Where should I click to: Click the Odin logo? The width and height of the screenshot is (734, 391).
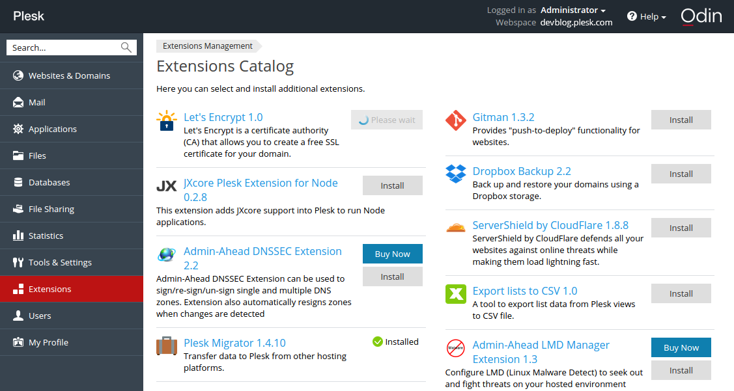pos(701,16)
